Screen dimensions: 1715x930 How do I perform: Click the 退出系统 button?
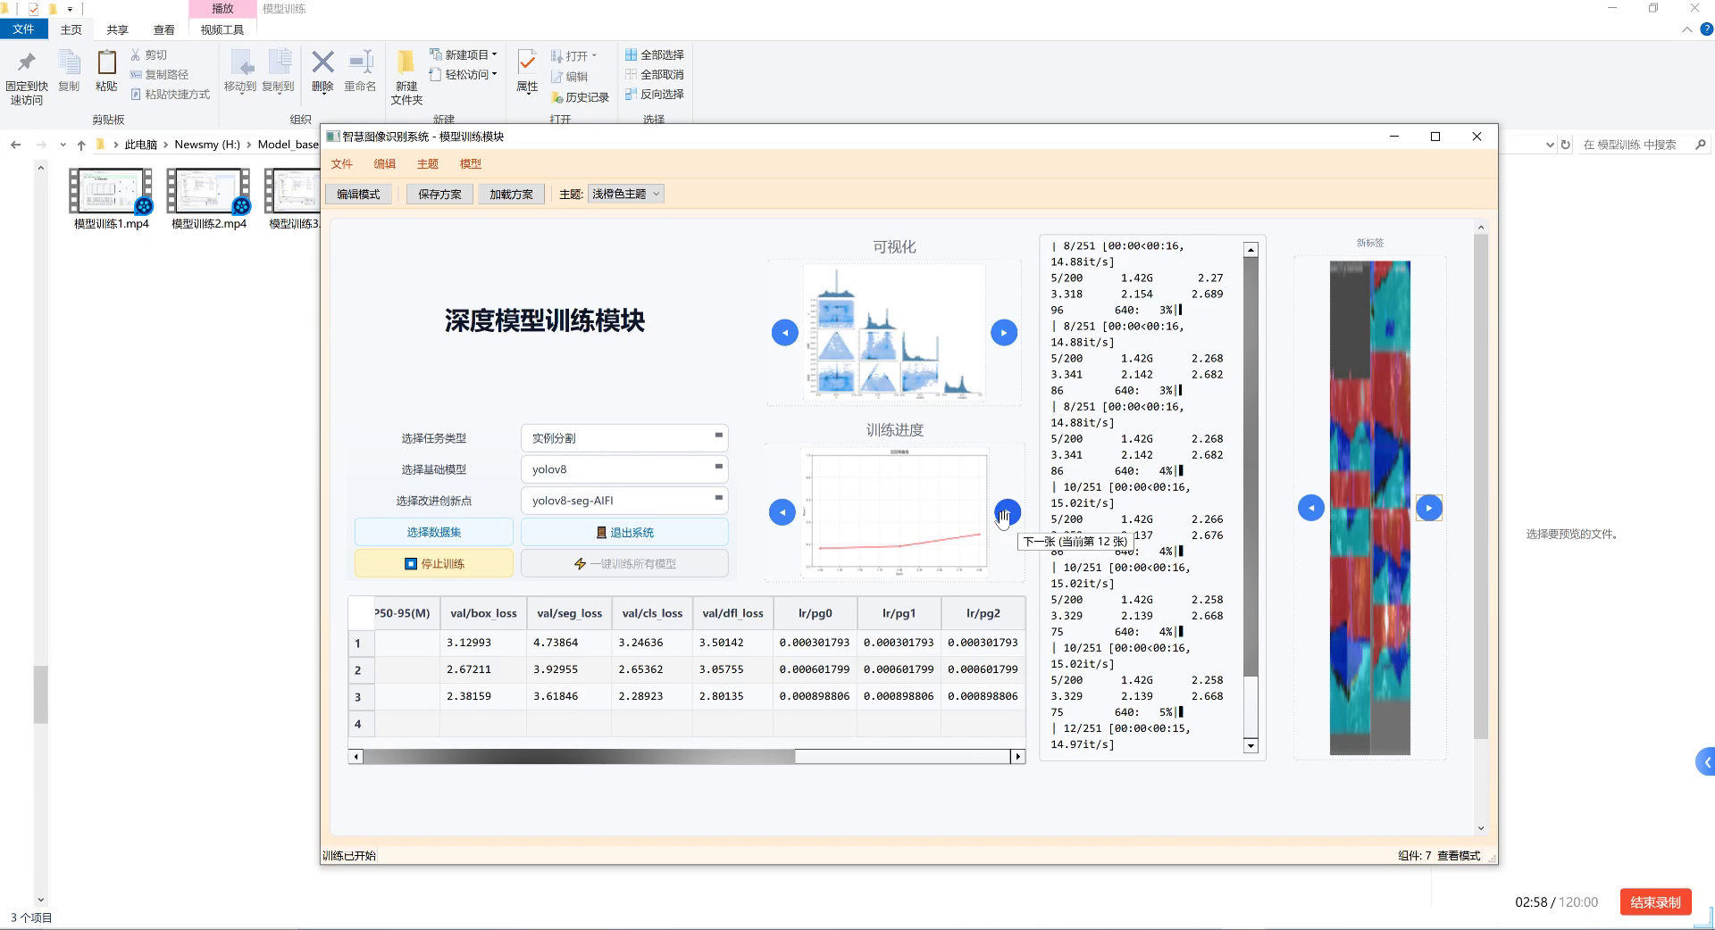coord(624,532)
